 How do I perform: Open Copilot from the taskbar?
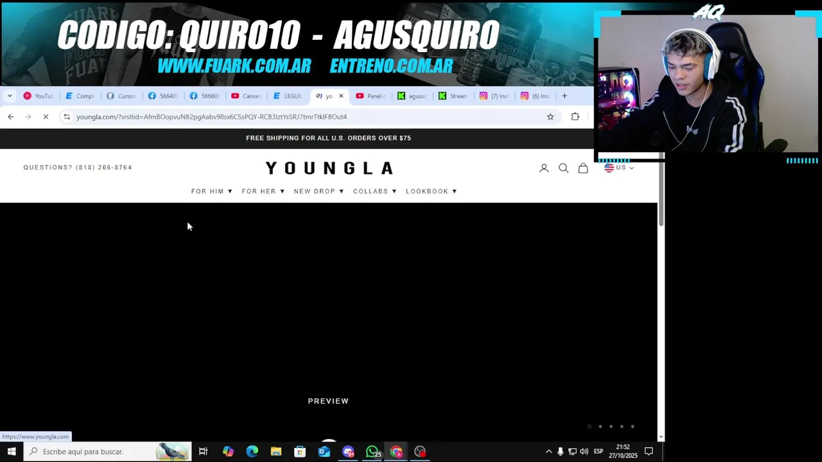[228, 452]
